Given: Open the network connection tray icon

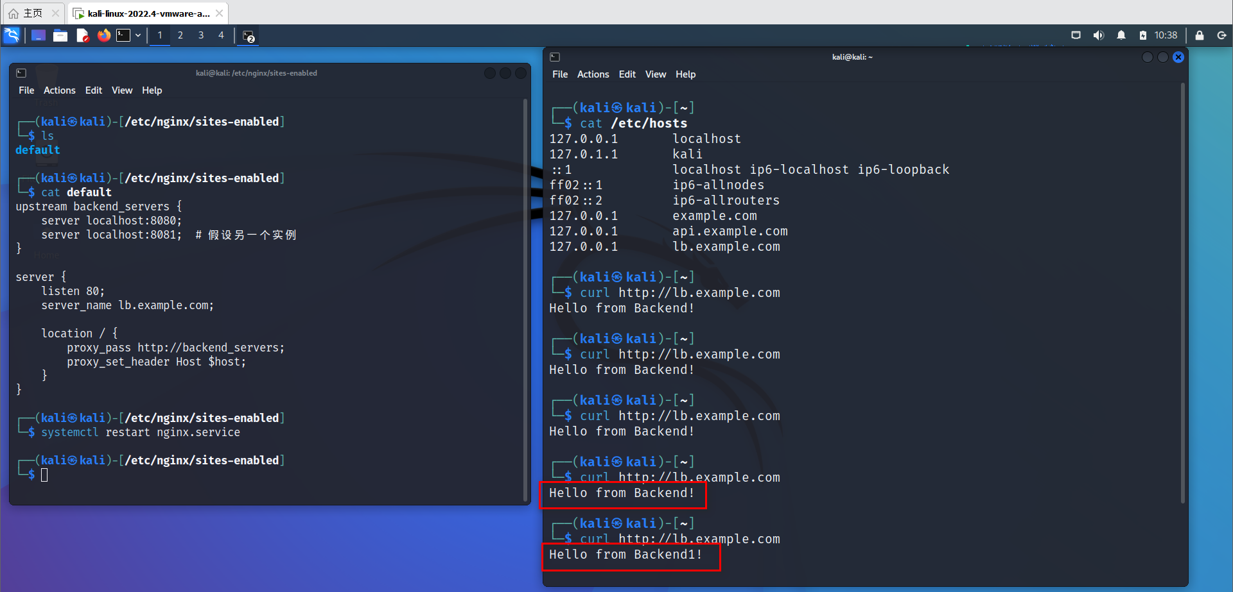Looking at the screenshot, I should (x=1076, y=35).
